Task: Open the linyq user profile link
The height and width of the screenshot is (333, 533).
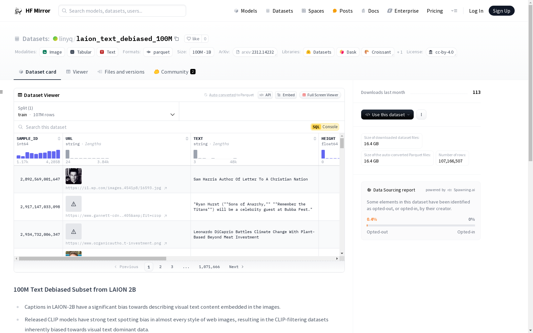Action: [x=66, y=39]
